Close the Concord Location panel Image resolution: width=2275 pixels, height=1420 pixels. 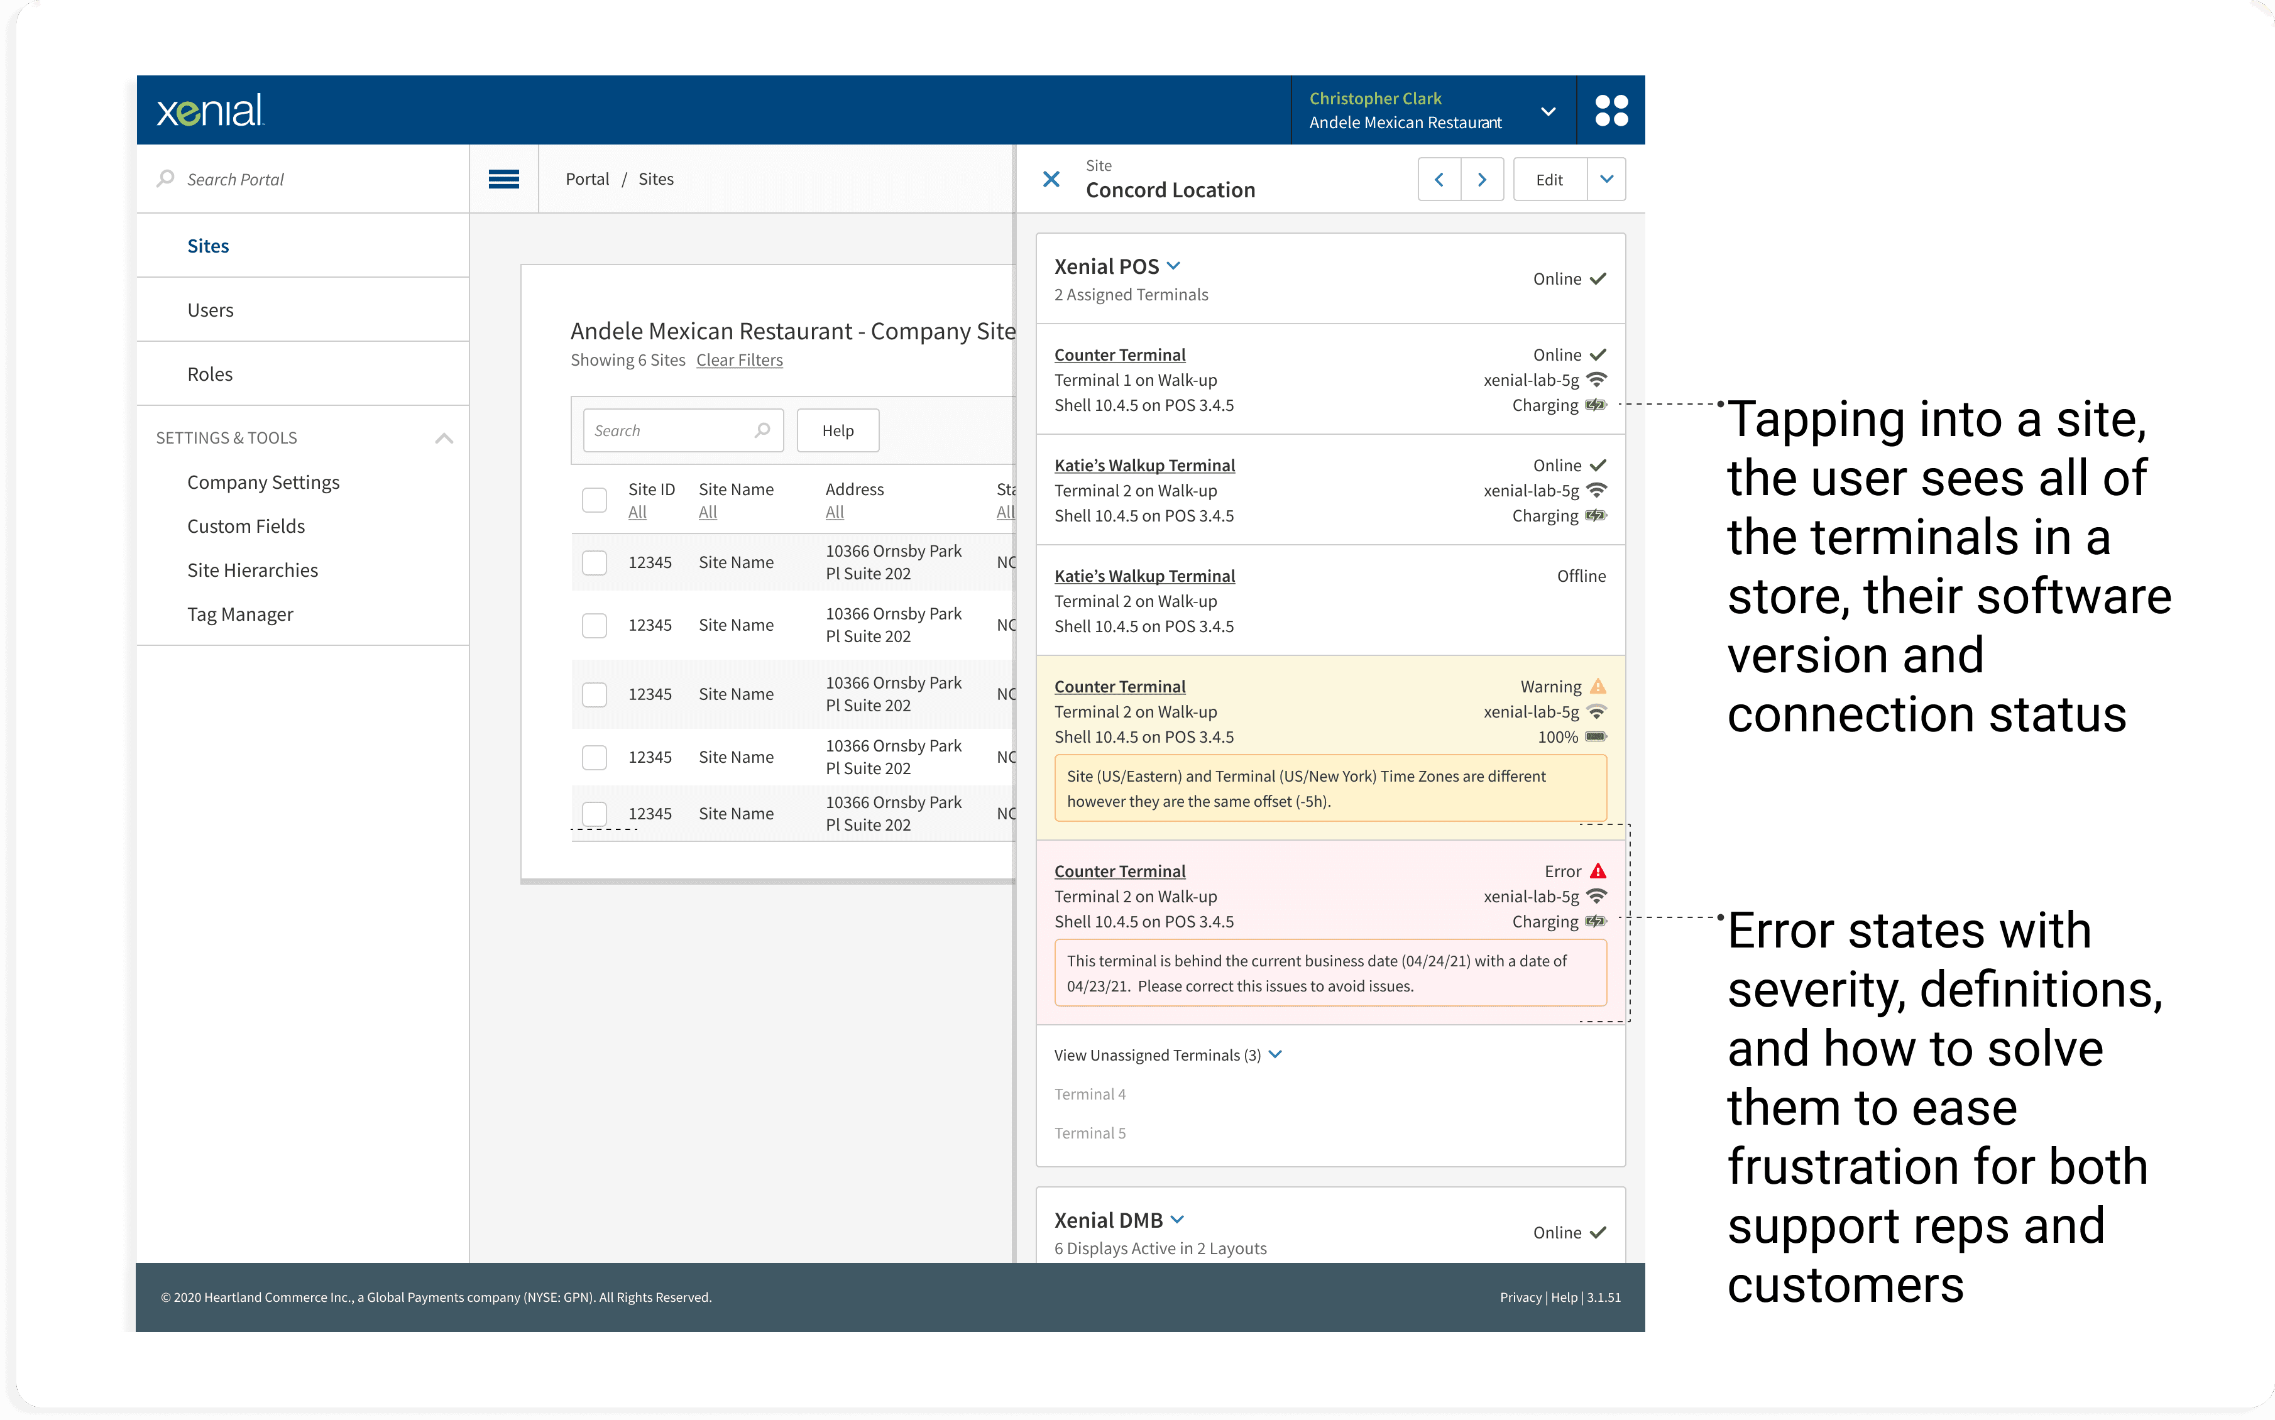point(1051,179)
